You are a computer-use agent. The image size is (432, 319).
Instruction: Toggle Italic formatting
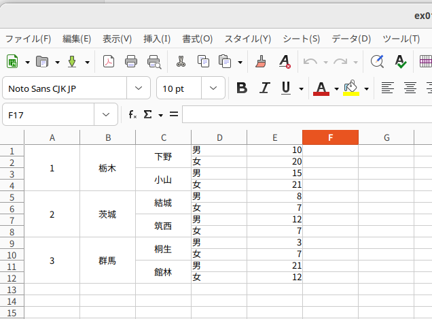tap(265, 88)
